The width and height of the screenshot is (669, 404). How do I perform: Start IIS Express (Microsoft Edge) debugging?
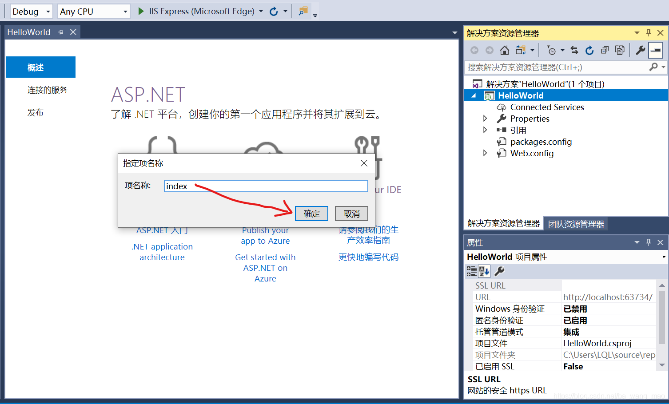(196, 11)
